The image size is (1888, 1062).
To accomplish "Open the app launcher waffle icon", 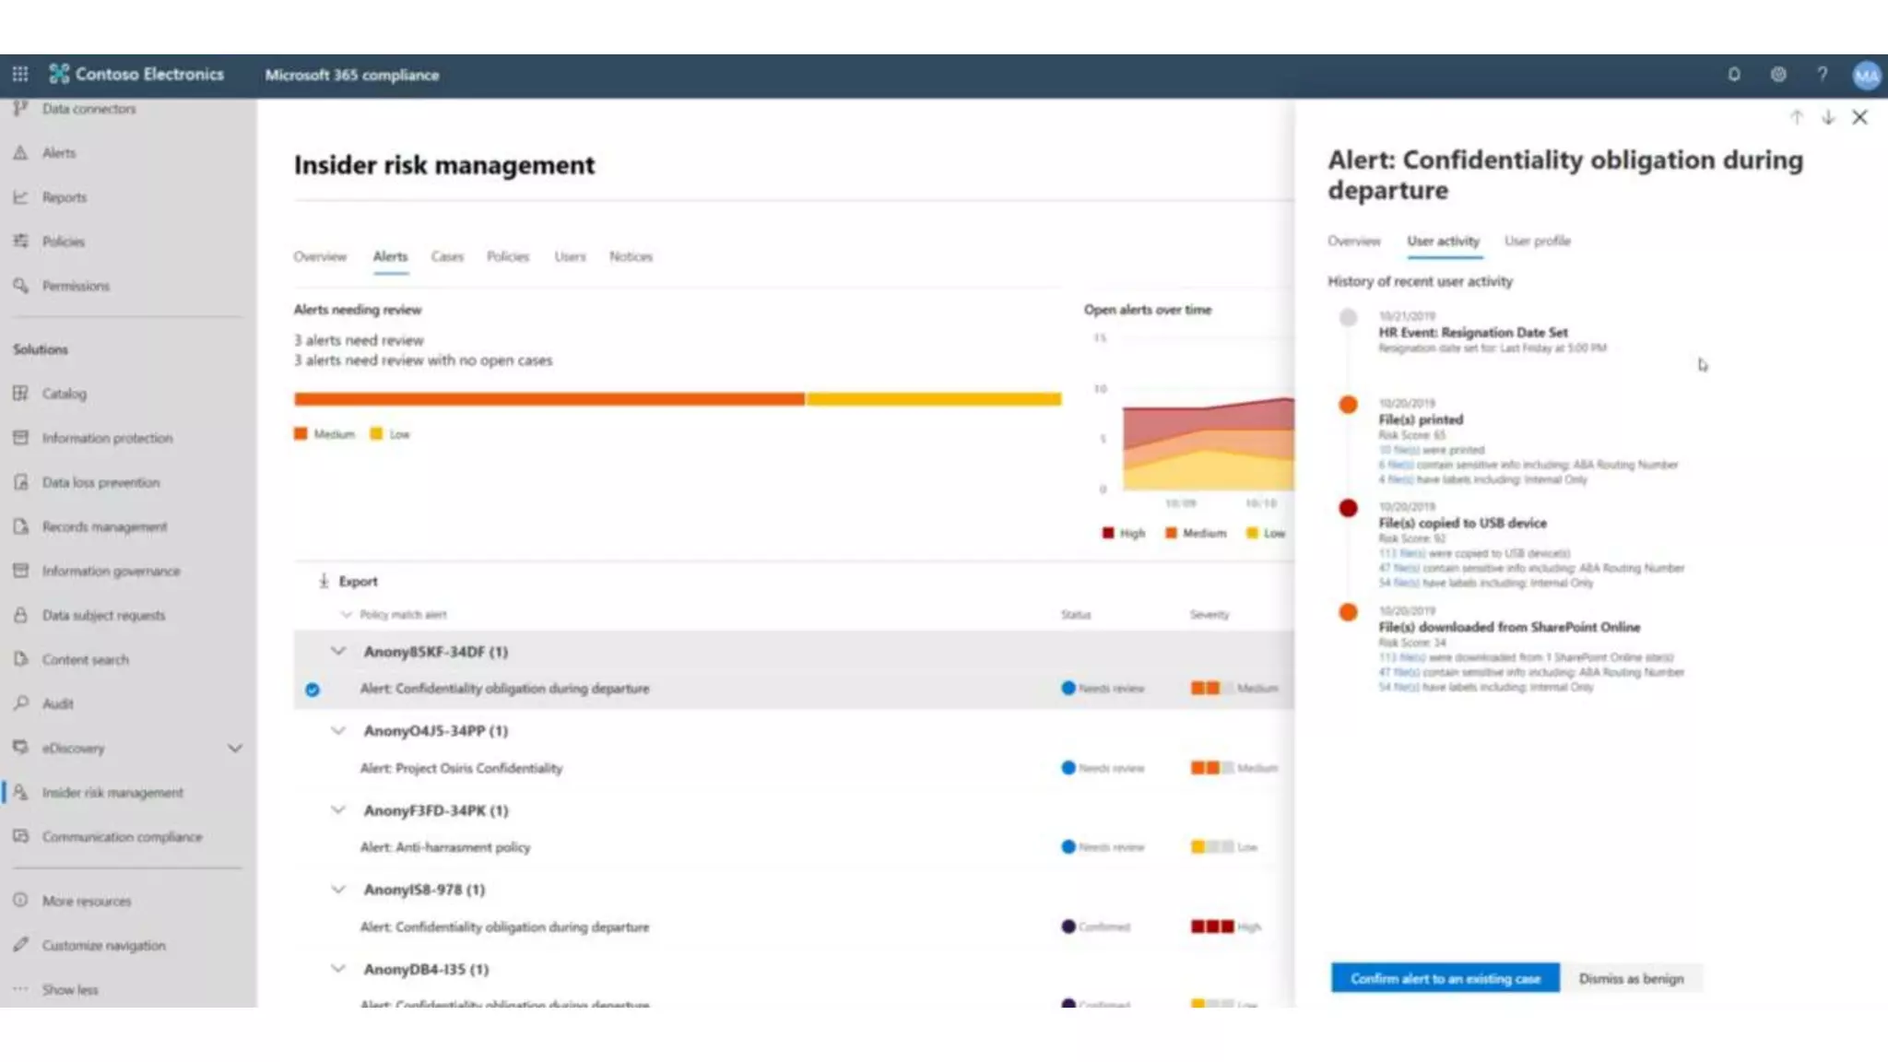I will tap(20, 74).
